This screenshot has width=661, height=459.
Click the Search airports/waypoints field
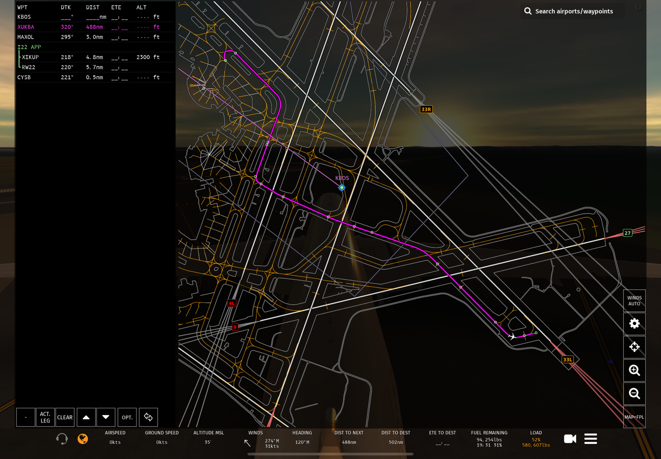574,11
